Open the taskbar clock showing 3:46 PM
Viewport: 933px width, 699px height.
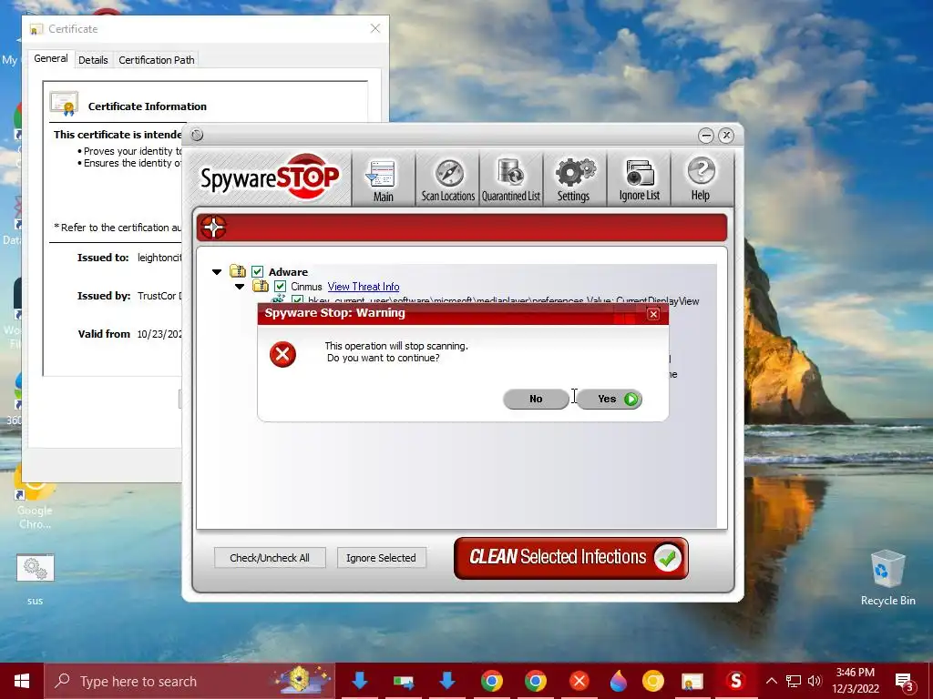click(x=855, y=681)
